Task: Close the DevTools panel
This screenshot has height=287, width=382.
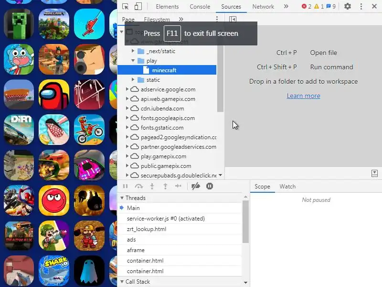Action: tap(374, 6)
